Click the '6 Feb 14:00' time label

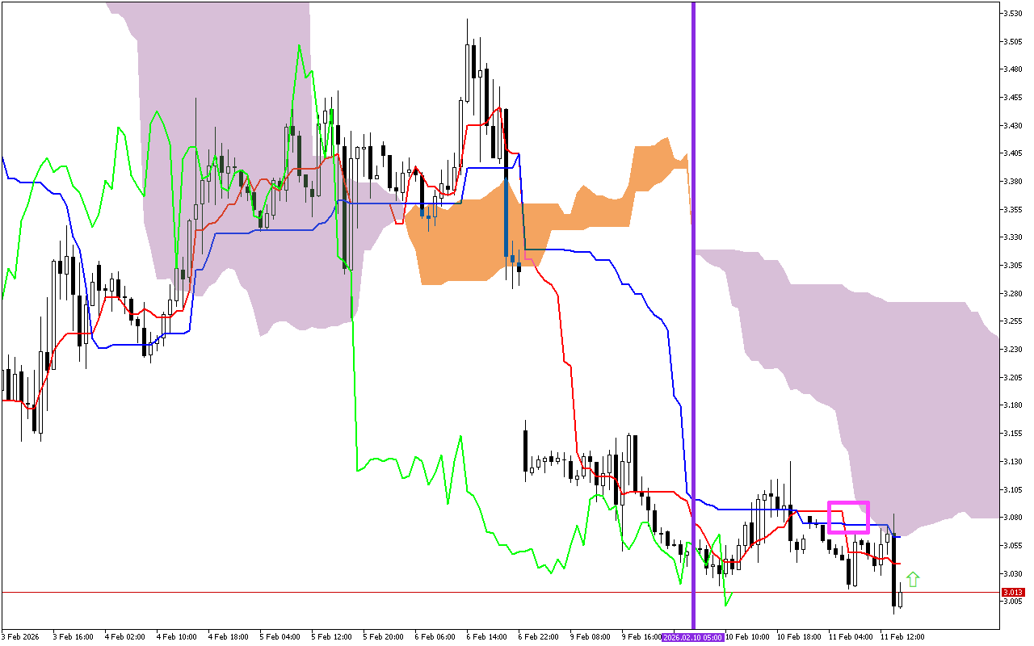pyautogui.click(x=486, y=636)
